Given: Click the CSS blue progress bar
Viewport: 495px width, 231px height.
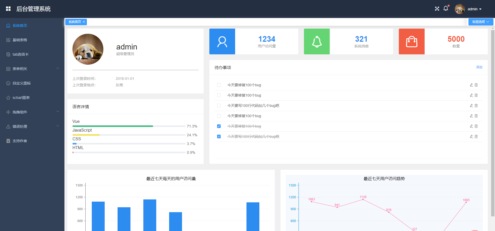Looking at the screenshot, I should [75, 144].
